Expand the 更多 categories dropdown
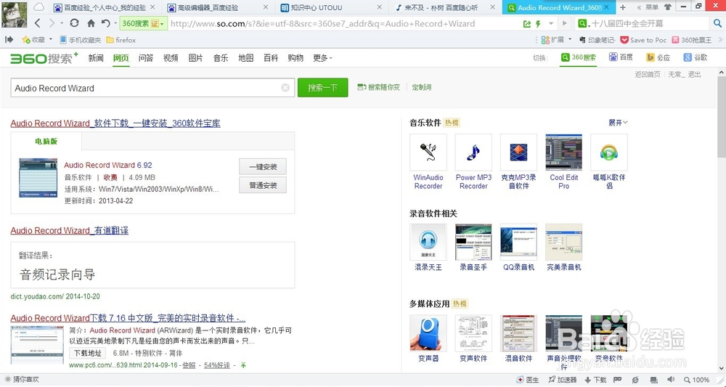The image size is (726, 387). pyautogui.click(x=323, y=58)
